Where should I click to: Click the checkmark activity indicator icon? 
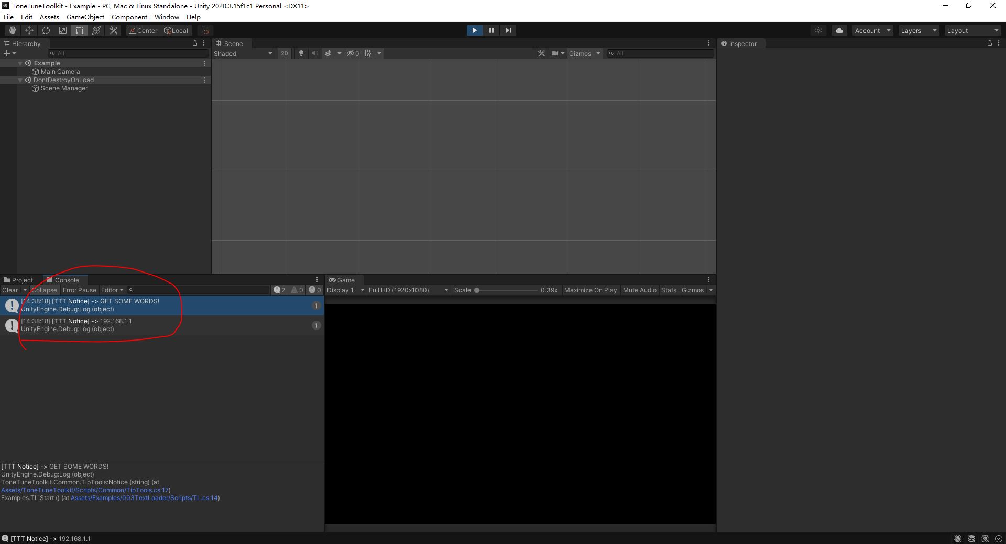[x=999, y=539]
